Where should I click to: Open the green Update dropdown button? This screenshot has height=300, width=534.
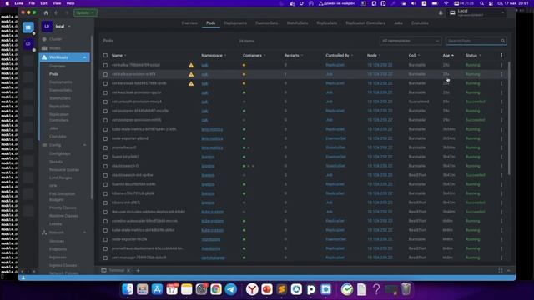(85, 12)
